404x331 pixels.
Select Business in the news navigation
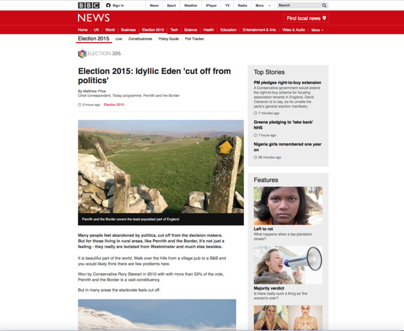coord(128,29)
